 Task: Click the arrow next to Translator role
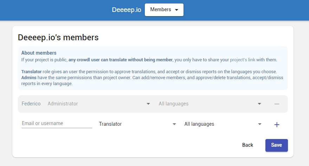point(174,124)
